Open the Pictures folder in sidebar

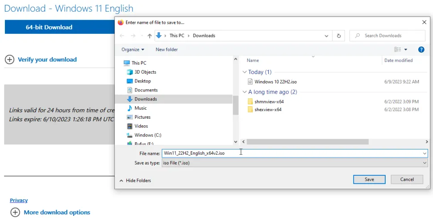[x=142, y=117]
